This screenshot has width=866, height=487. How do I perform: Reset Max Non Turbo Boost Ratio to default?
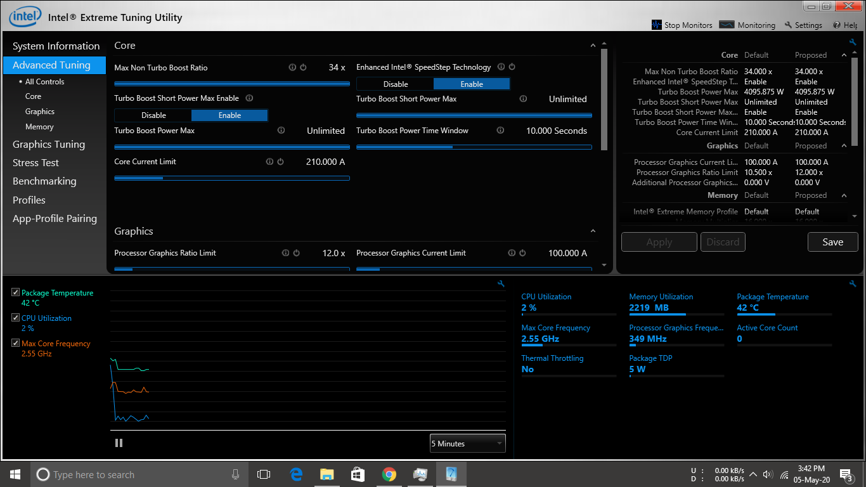(303, 67)
